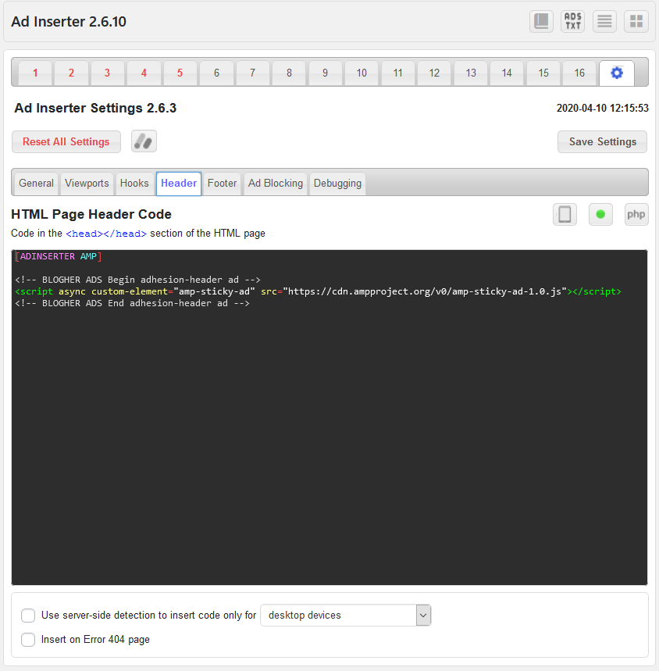
Task: Switch to block tab 3
Action: (107, 73)
